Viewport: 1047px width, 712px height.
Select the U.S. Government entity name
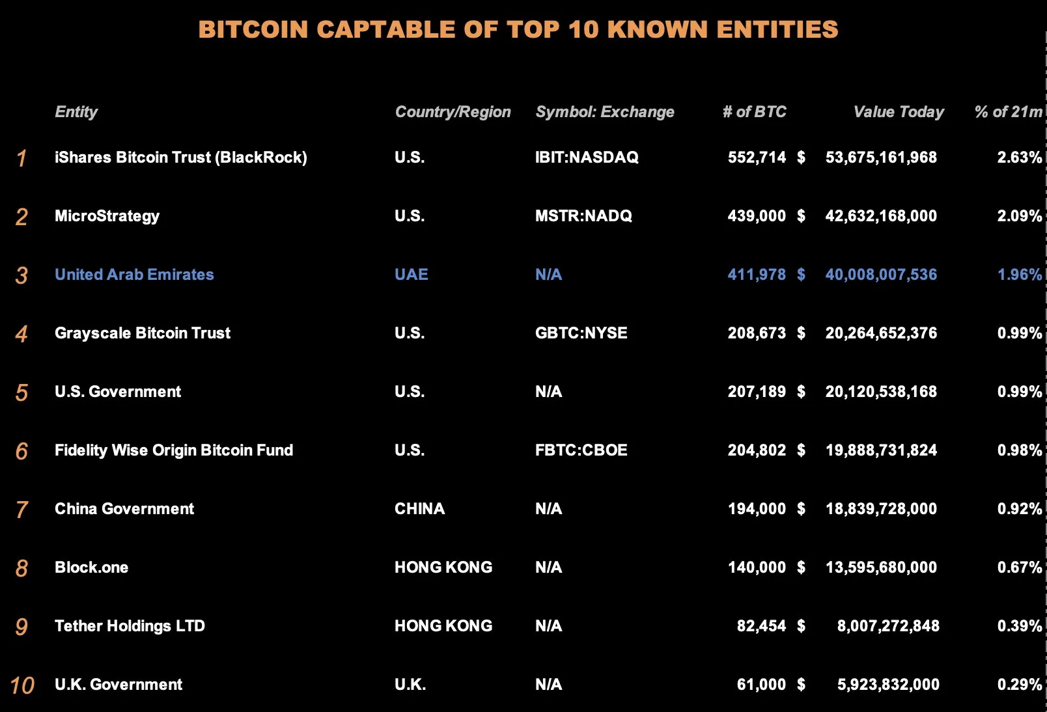[118, 392]
